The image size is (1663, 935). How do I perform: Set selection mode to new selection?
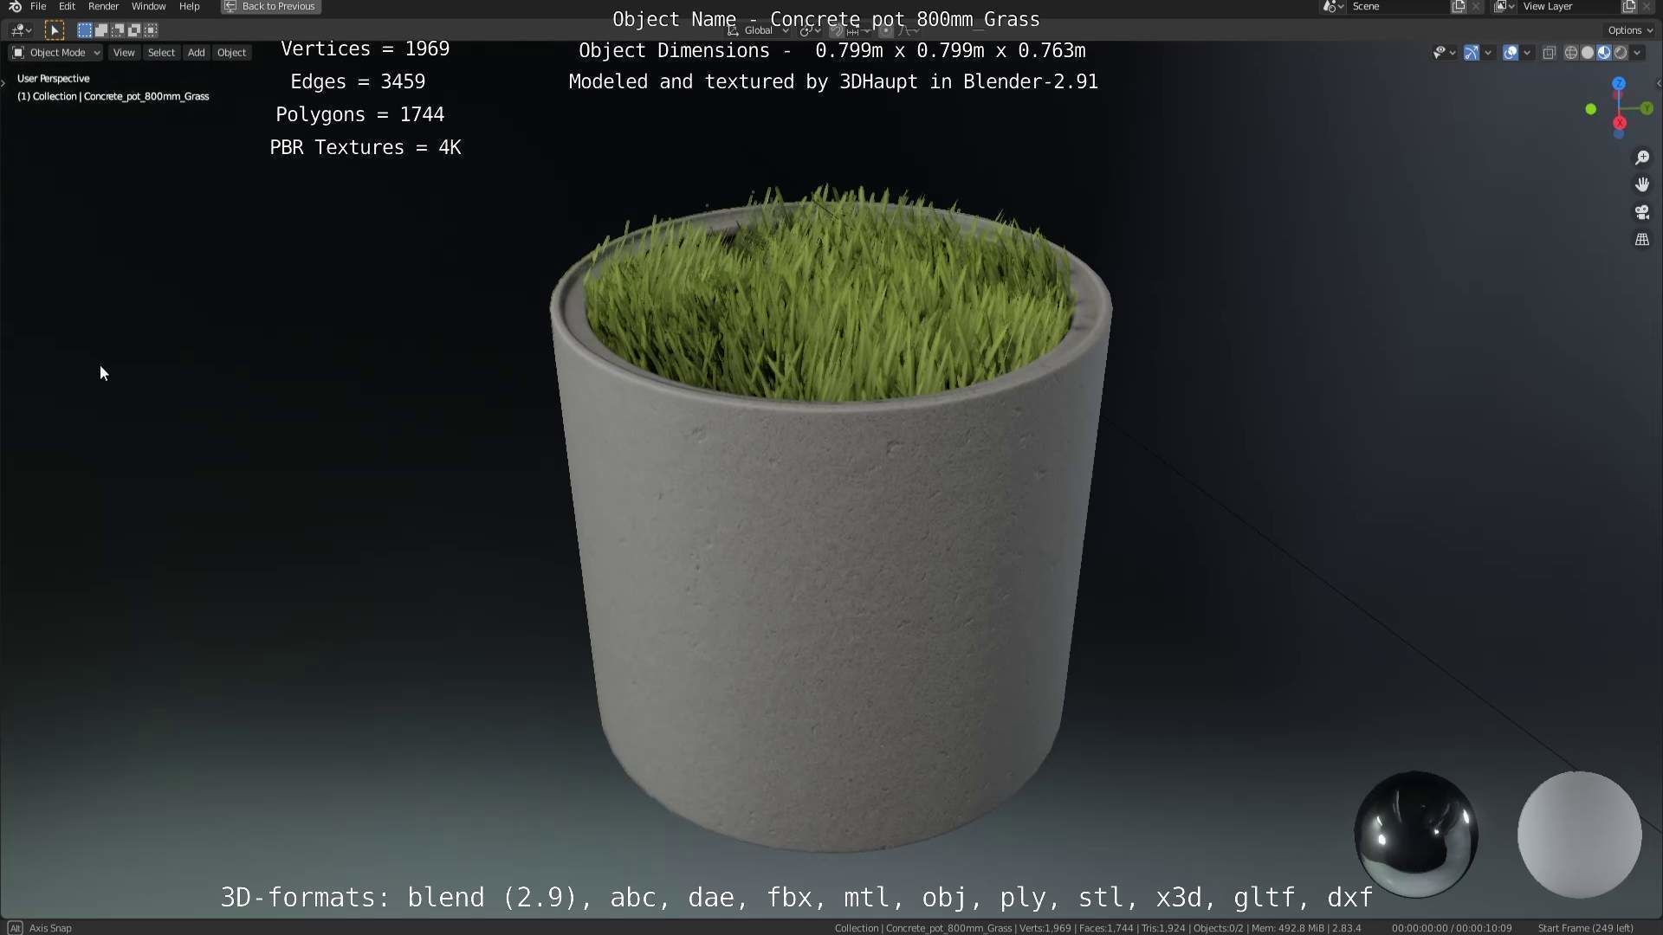tap(84, 30)
